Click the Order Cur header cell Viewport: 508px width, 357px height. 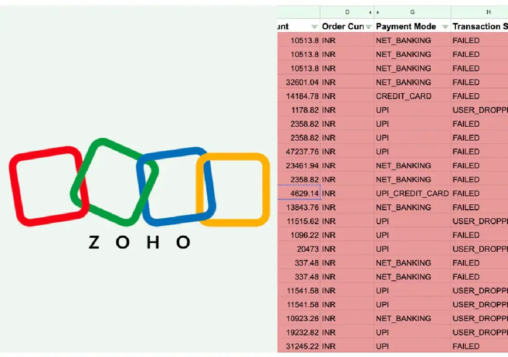(347, 26)
